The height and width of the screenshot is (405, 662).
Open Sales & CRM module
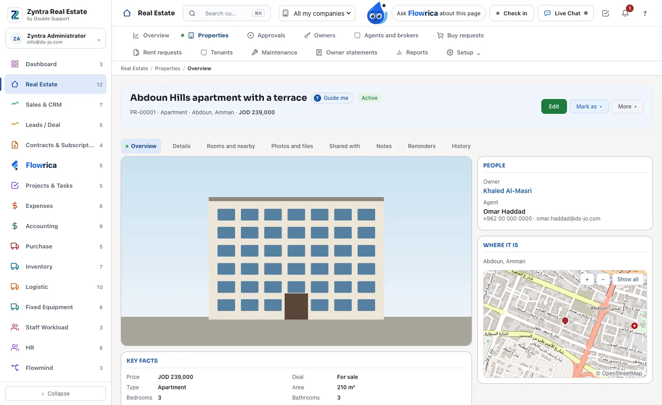[56, 105]
